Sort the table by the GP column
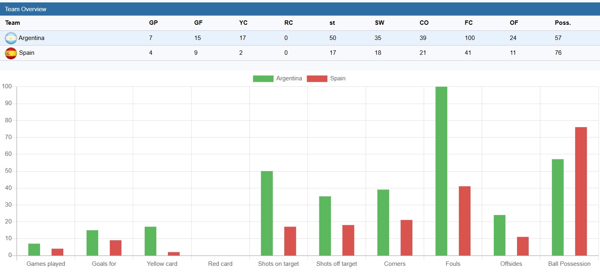The image size is (600, 277). [x=153, y=23]
